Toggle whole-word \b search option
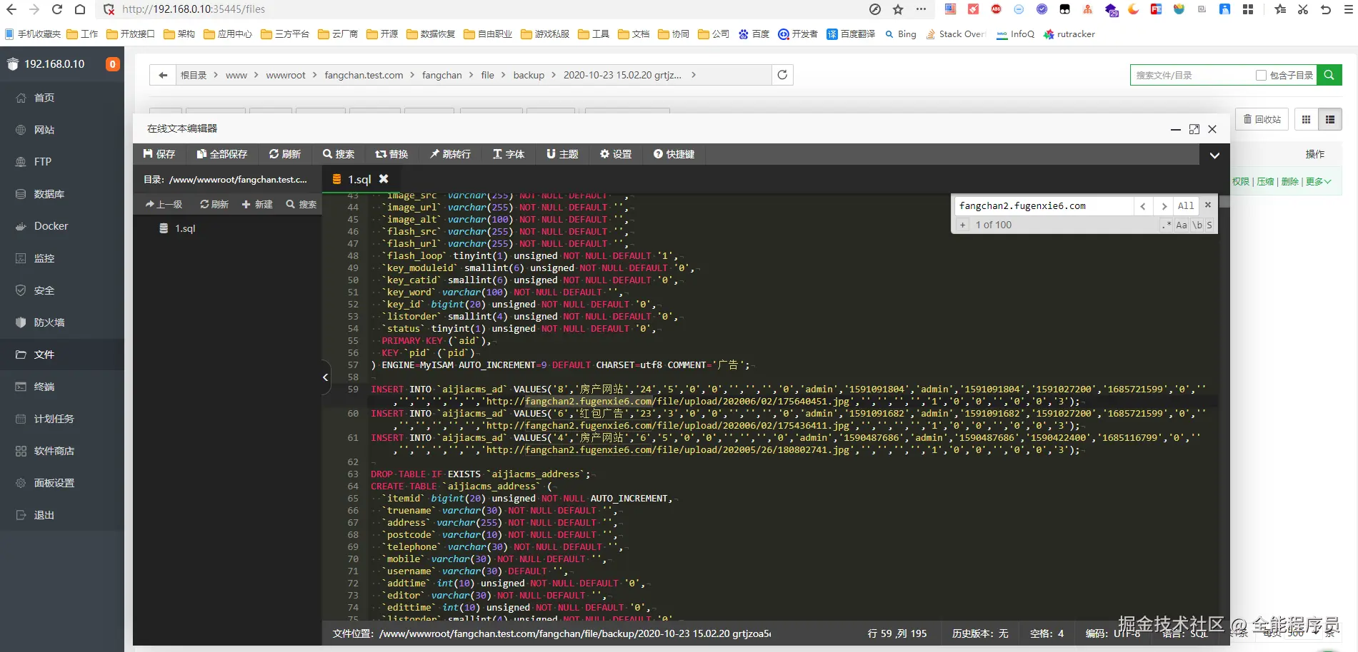Screen dimensions: 1358x652 pyautogui.click(x=1197, y=225)
